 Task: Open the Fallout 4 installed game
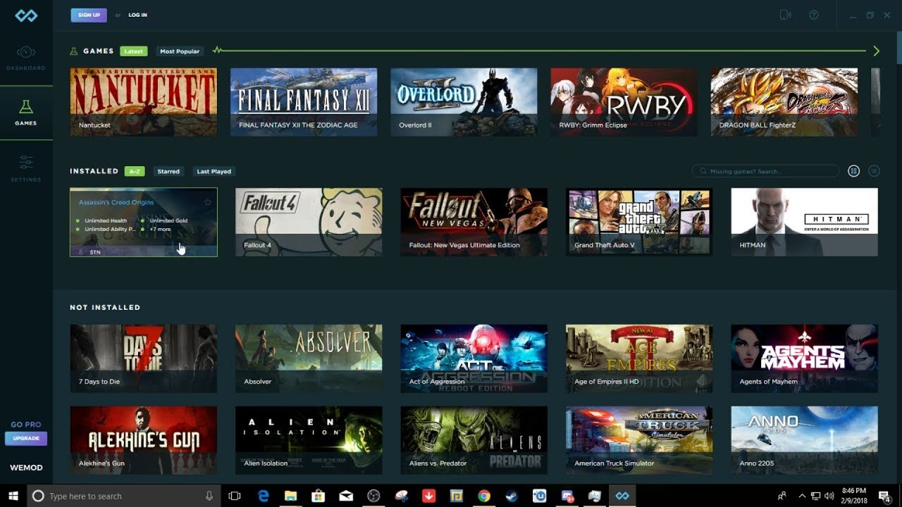[x=309, y=222]
